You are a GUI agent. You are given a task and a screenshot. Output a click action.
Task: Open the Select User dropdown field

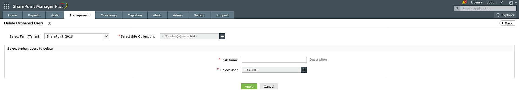coord(271,70)
